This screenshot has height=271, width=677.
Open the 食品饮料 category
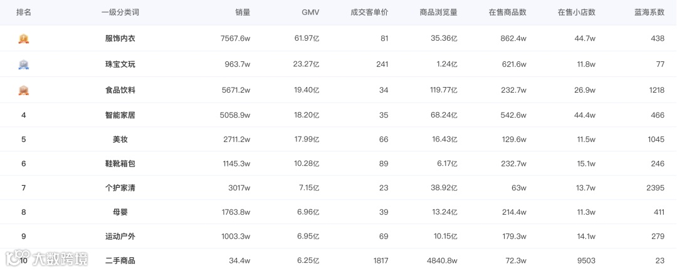click(120, 90)
